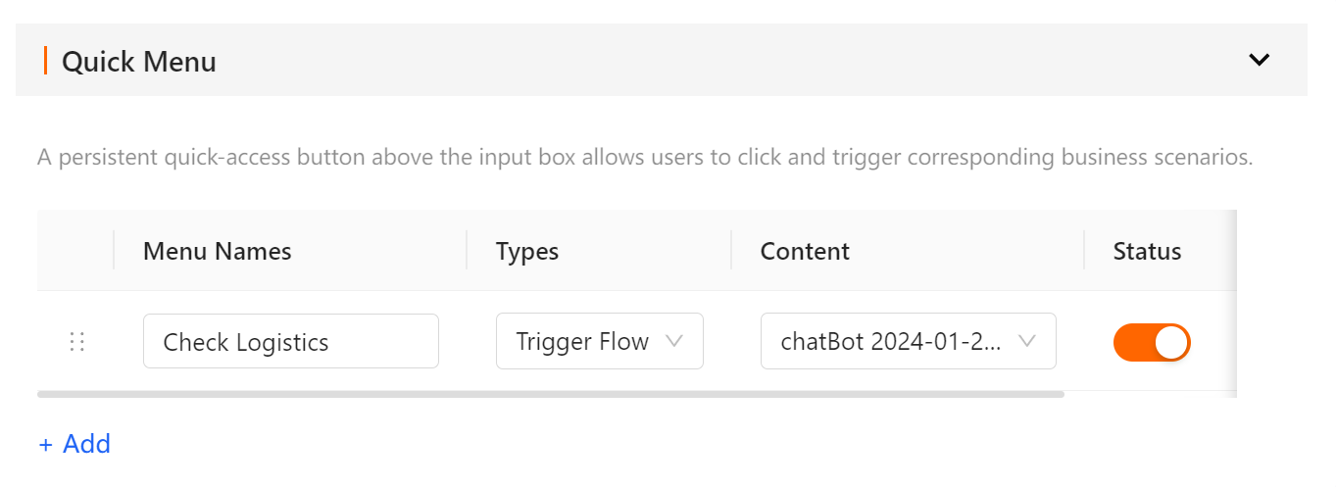This screenshot has height=487, width=1336.
Task: Grab the drag handle of Check Logistics row
Action: pyautogui.click(x=77, y=341)
